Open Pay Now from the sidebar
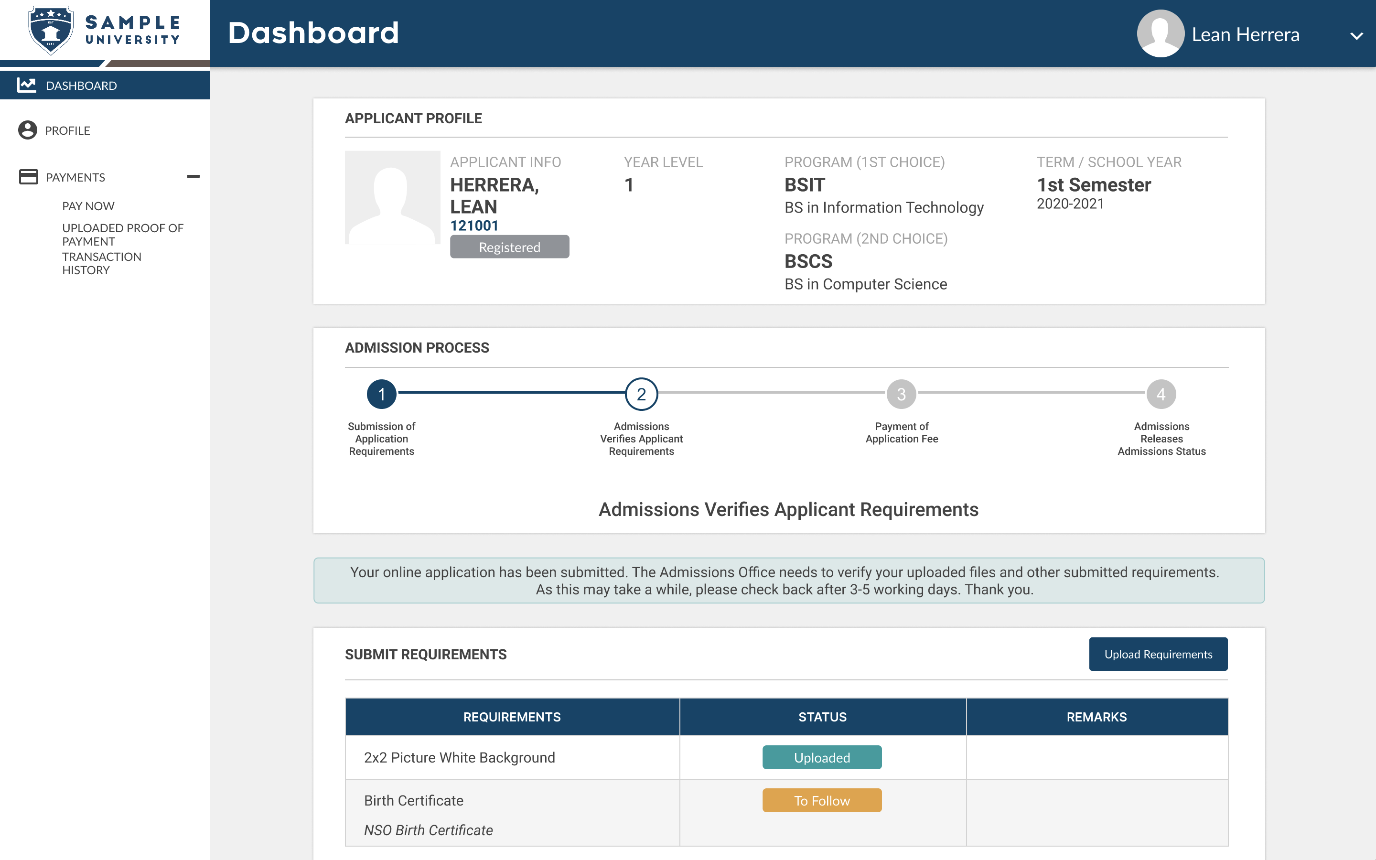 [x=88, y=206]
